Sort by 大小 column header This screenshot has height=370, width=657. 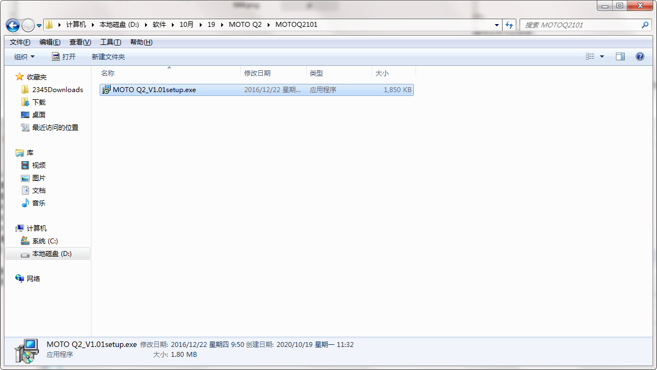(394, 73)
